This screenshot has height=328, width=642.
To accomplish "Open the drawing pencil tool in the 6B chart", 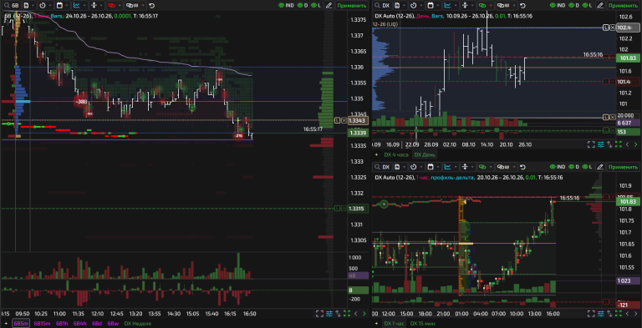I will click(329, 5).
